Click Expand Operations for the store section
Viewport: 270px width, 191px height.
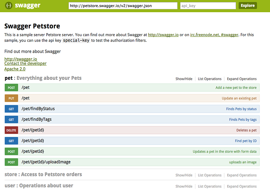(242, 175)
